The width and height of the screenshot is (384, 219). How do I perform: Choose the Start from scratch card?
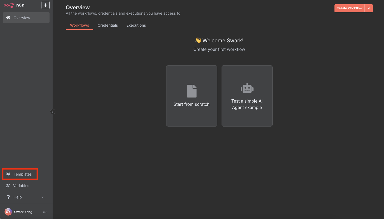tap(192, 96)
